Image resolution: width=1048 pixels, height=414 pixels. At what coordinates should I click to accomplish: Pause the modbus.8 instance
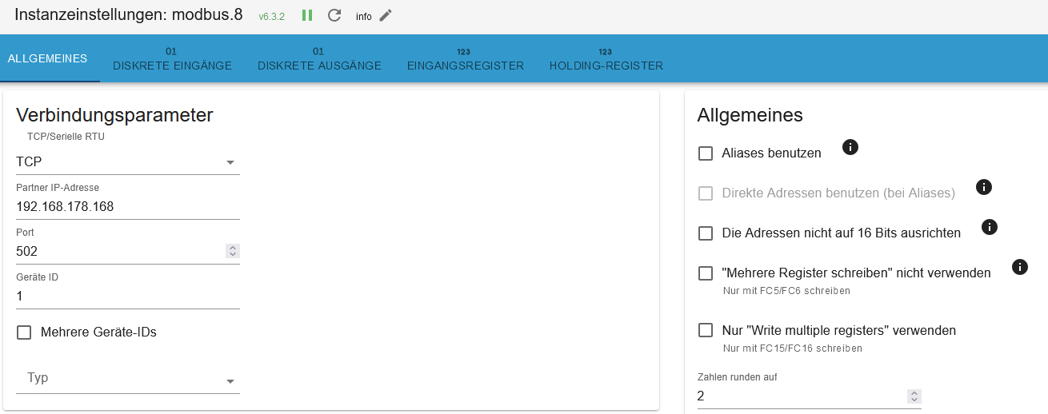307,15
